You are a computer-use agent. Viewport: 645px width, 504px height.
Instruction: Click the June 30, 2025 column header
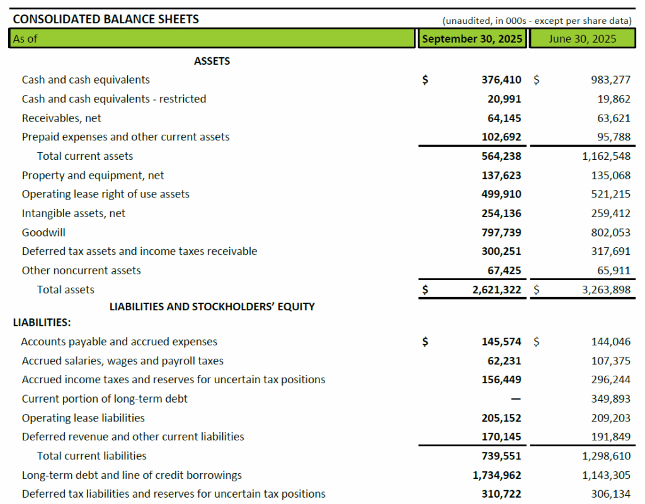pyautogui.click(x=582, y=38)
